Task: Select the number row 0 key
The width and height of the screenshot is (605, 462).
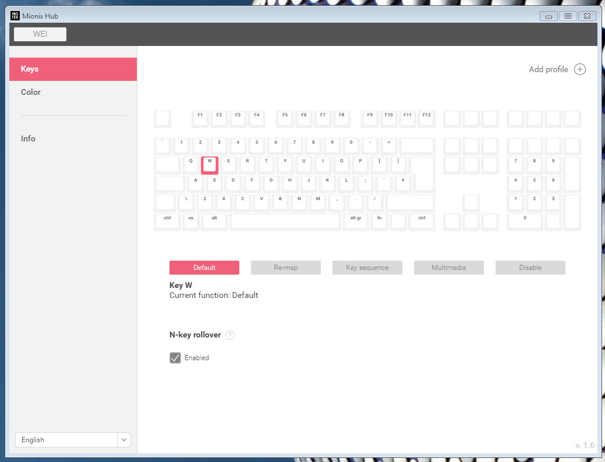Action: [351, 147]
